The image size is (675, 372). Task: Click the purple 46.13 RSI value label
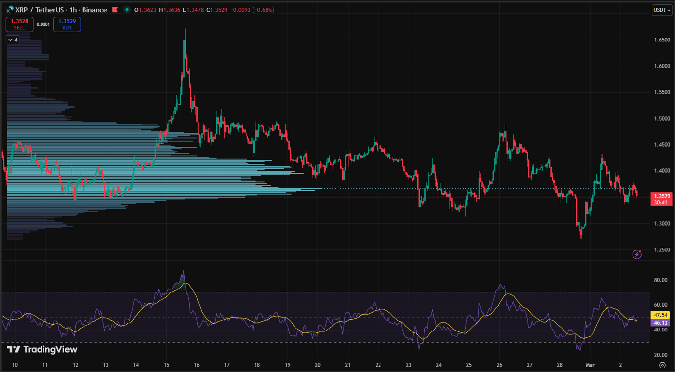661,323
